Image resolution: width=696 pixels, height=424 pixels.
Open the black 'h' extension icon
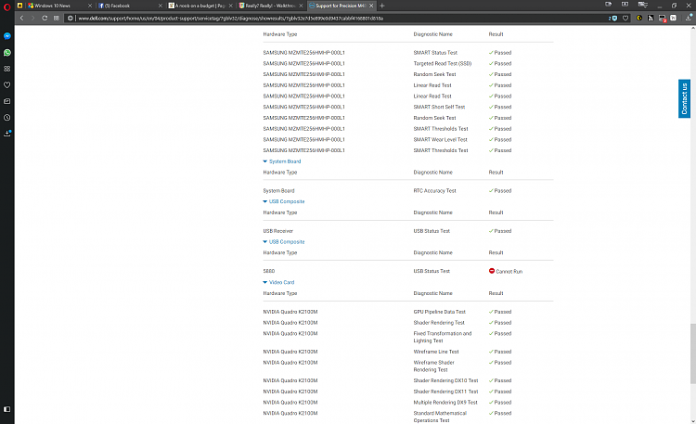point(651,19)
